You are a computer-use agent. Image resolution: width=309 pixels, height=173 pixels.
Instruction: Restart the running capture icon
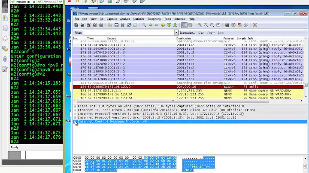coord(101,25)
